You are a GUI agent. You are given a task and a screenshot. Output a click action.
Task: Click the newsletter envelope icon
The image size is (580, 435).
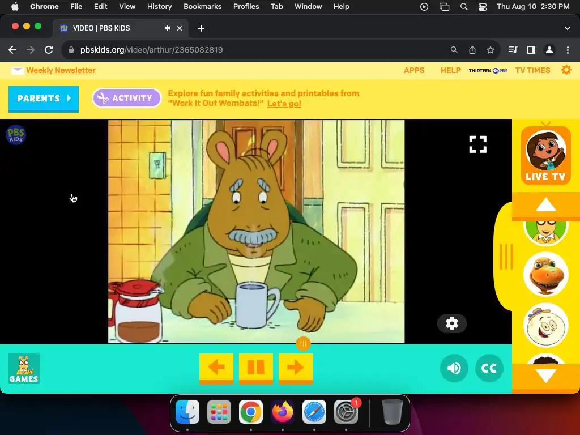click(x=17, y=70)
